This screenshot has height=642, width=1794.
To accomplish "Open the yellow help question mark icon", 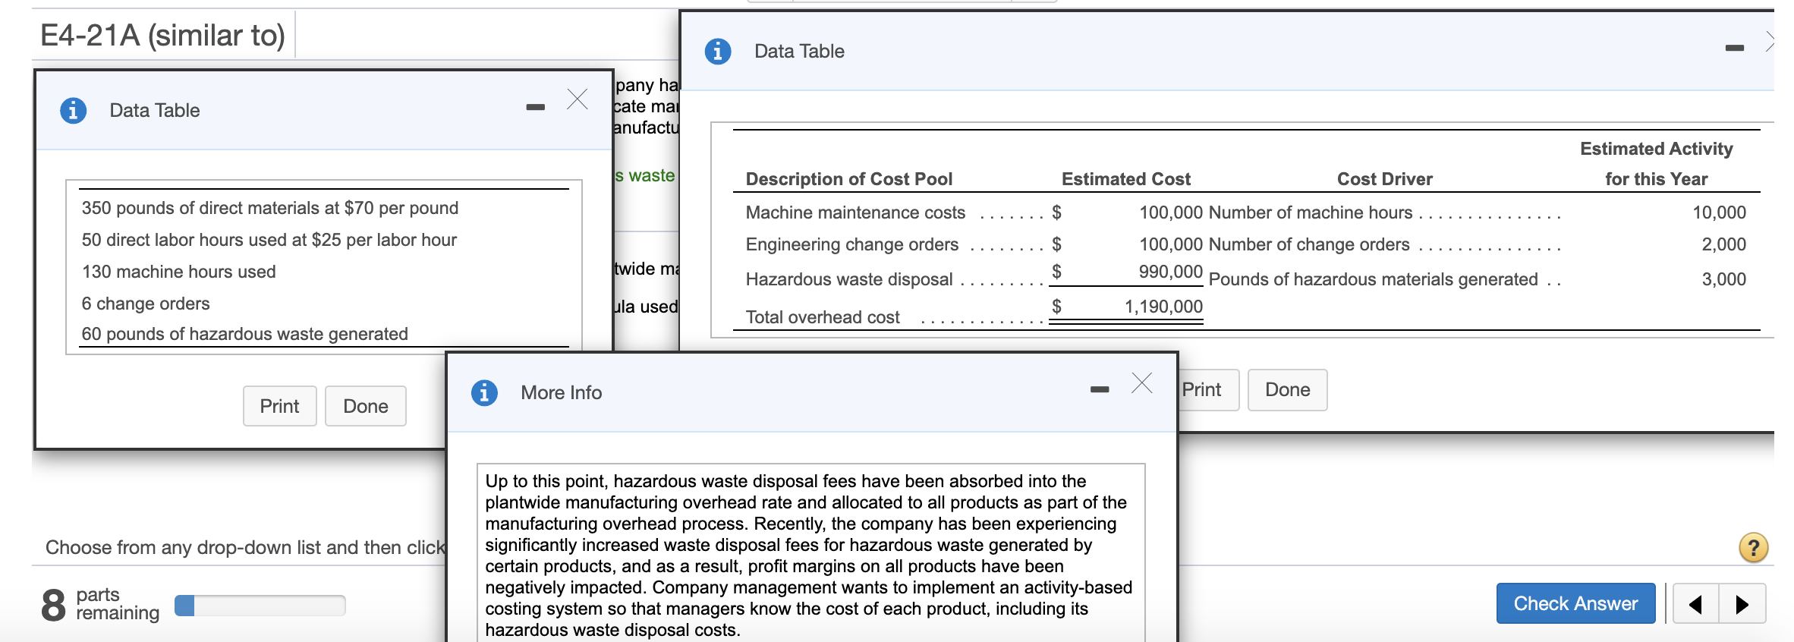I will (x=1753, y=547).
